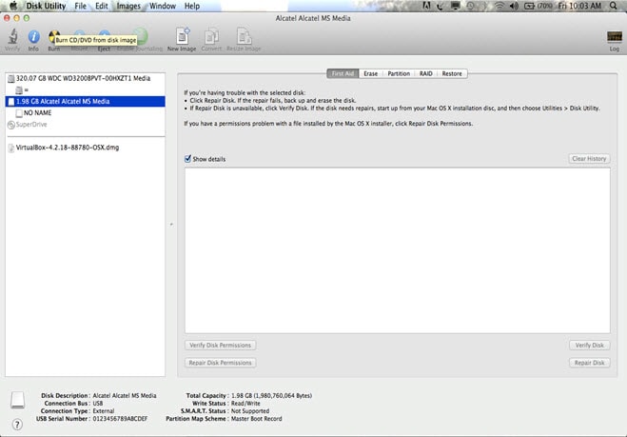This screenshot has height=437, width=627.
Task: Select 320.07 GB WDC WD3200BPVT Media disk
Action: 86,78
